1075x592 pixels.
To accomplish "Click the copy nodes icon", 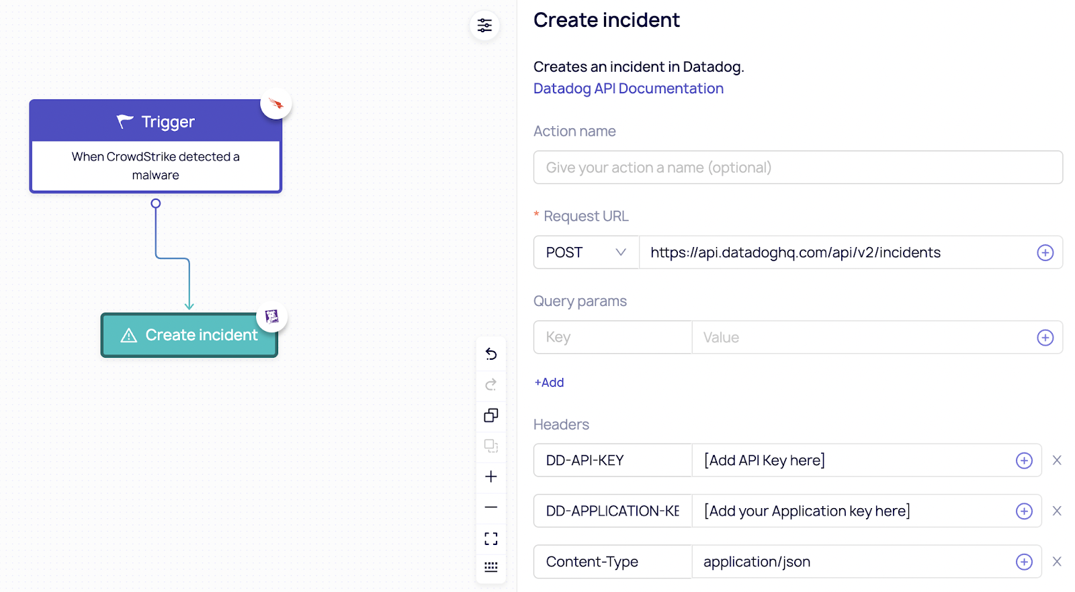I will (491, 415).
